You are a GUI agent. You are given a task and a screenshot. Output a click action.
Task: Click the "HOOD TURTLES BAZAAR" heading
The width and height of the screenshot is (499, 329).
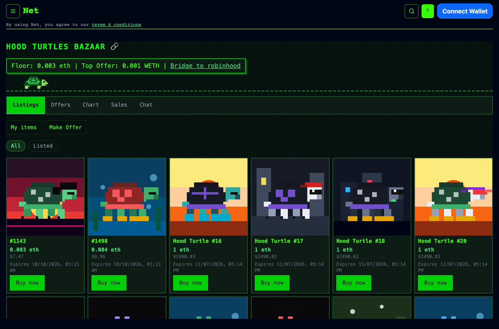(56, 46)
